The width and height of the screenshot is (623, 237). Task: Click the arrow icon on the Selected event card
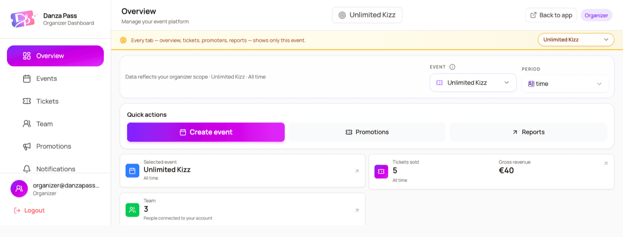pyautogui.click(x=357, y=171)
